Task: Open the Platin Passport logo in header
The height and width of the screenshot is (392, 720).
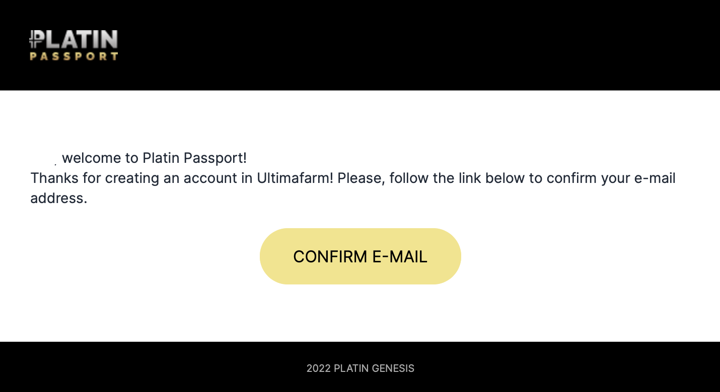Action: coord(74,45)
